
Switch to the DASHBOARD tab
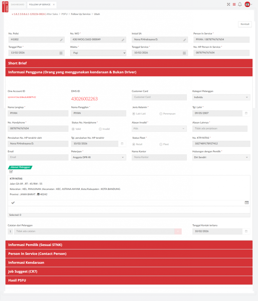[18, 5]
